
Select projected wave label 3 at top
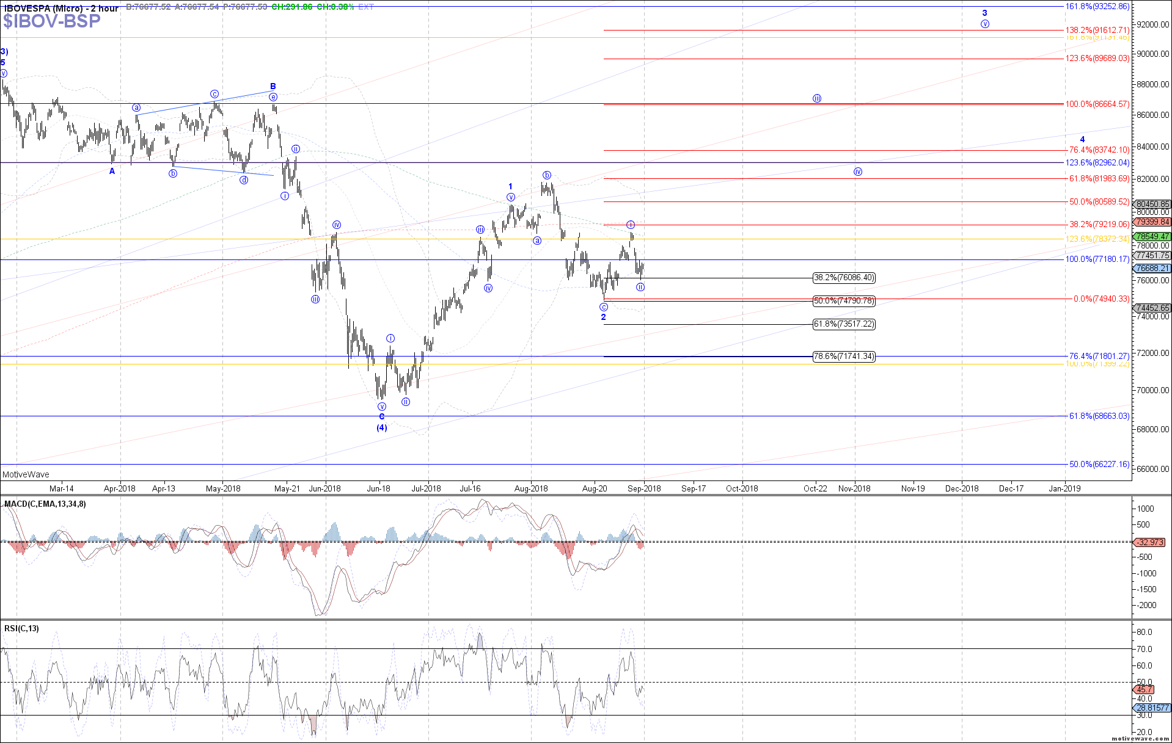click(x=984, y=13)
